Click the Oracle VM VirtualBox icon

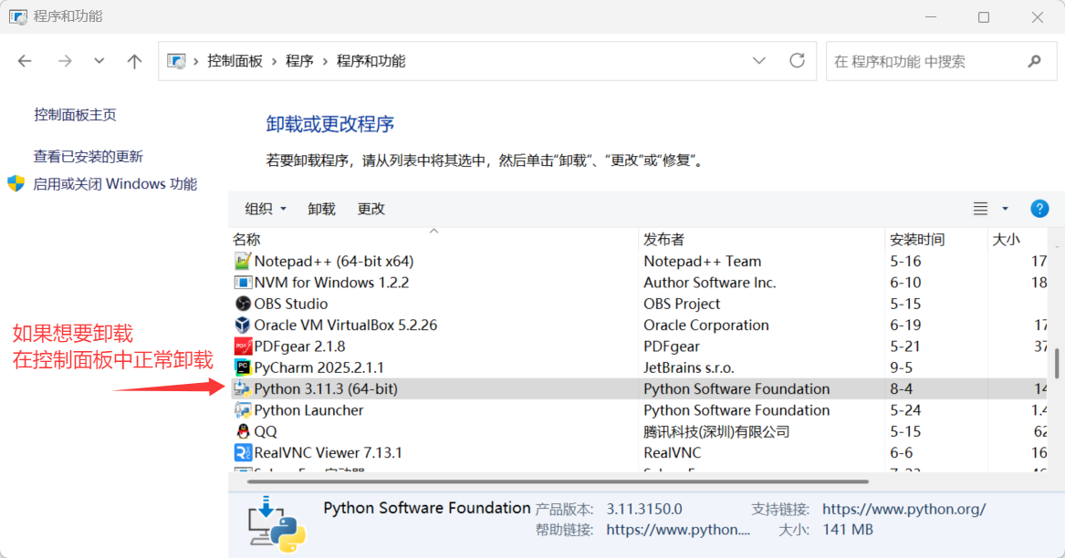coord(242,325)
